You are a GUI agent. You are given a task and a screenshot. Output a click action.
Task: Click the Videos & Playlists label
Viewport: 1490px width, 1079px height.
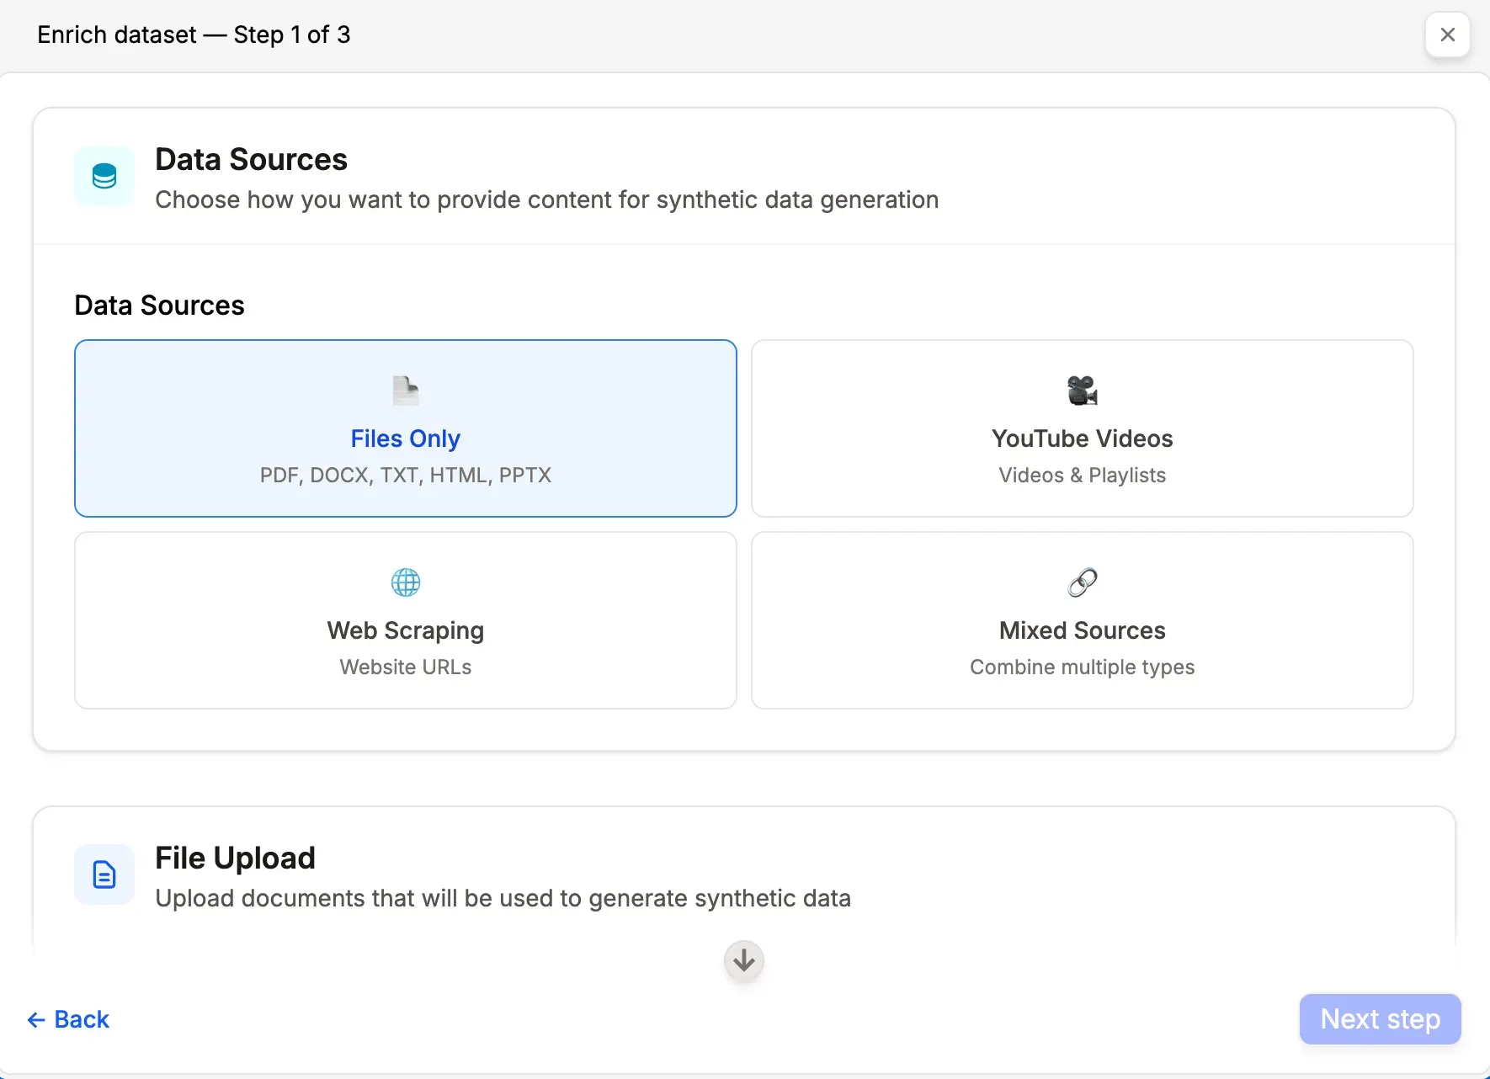point(1082,475)
